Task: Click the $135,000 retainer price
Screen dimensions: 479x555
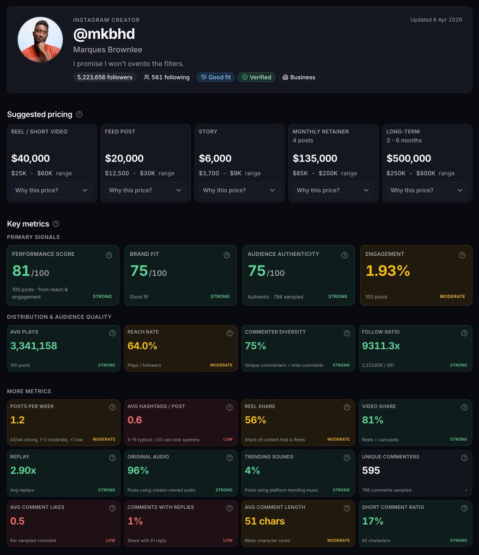Action: pos(315,158)
